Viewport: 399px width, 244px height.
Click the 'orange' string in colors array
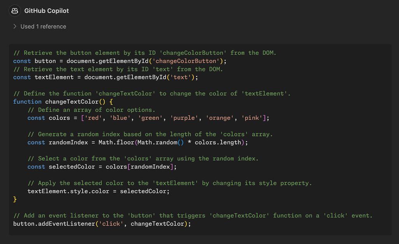[221, 118]
